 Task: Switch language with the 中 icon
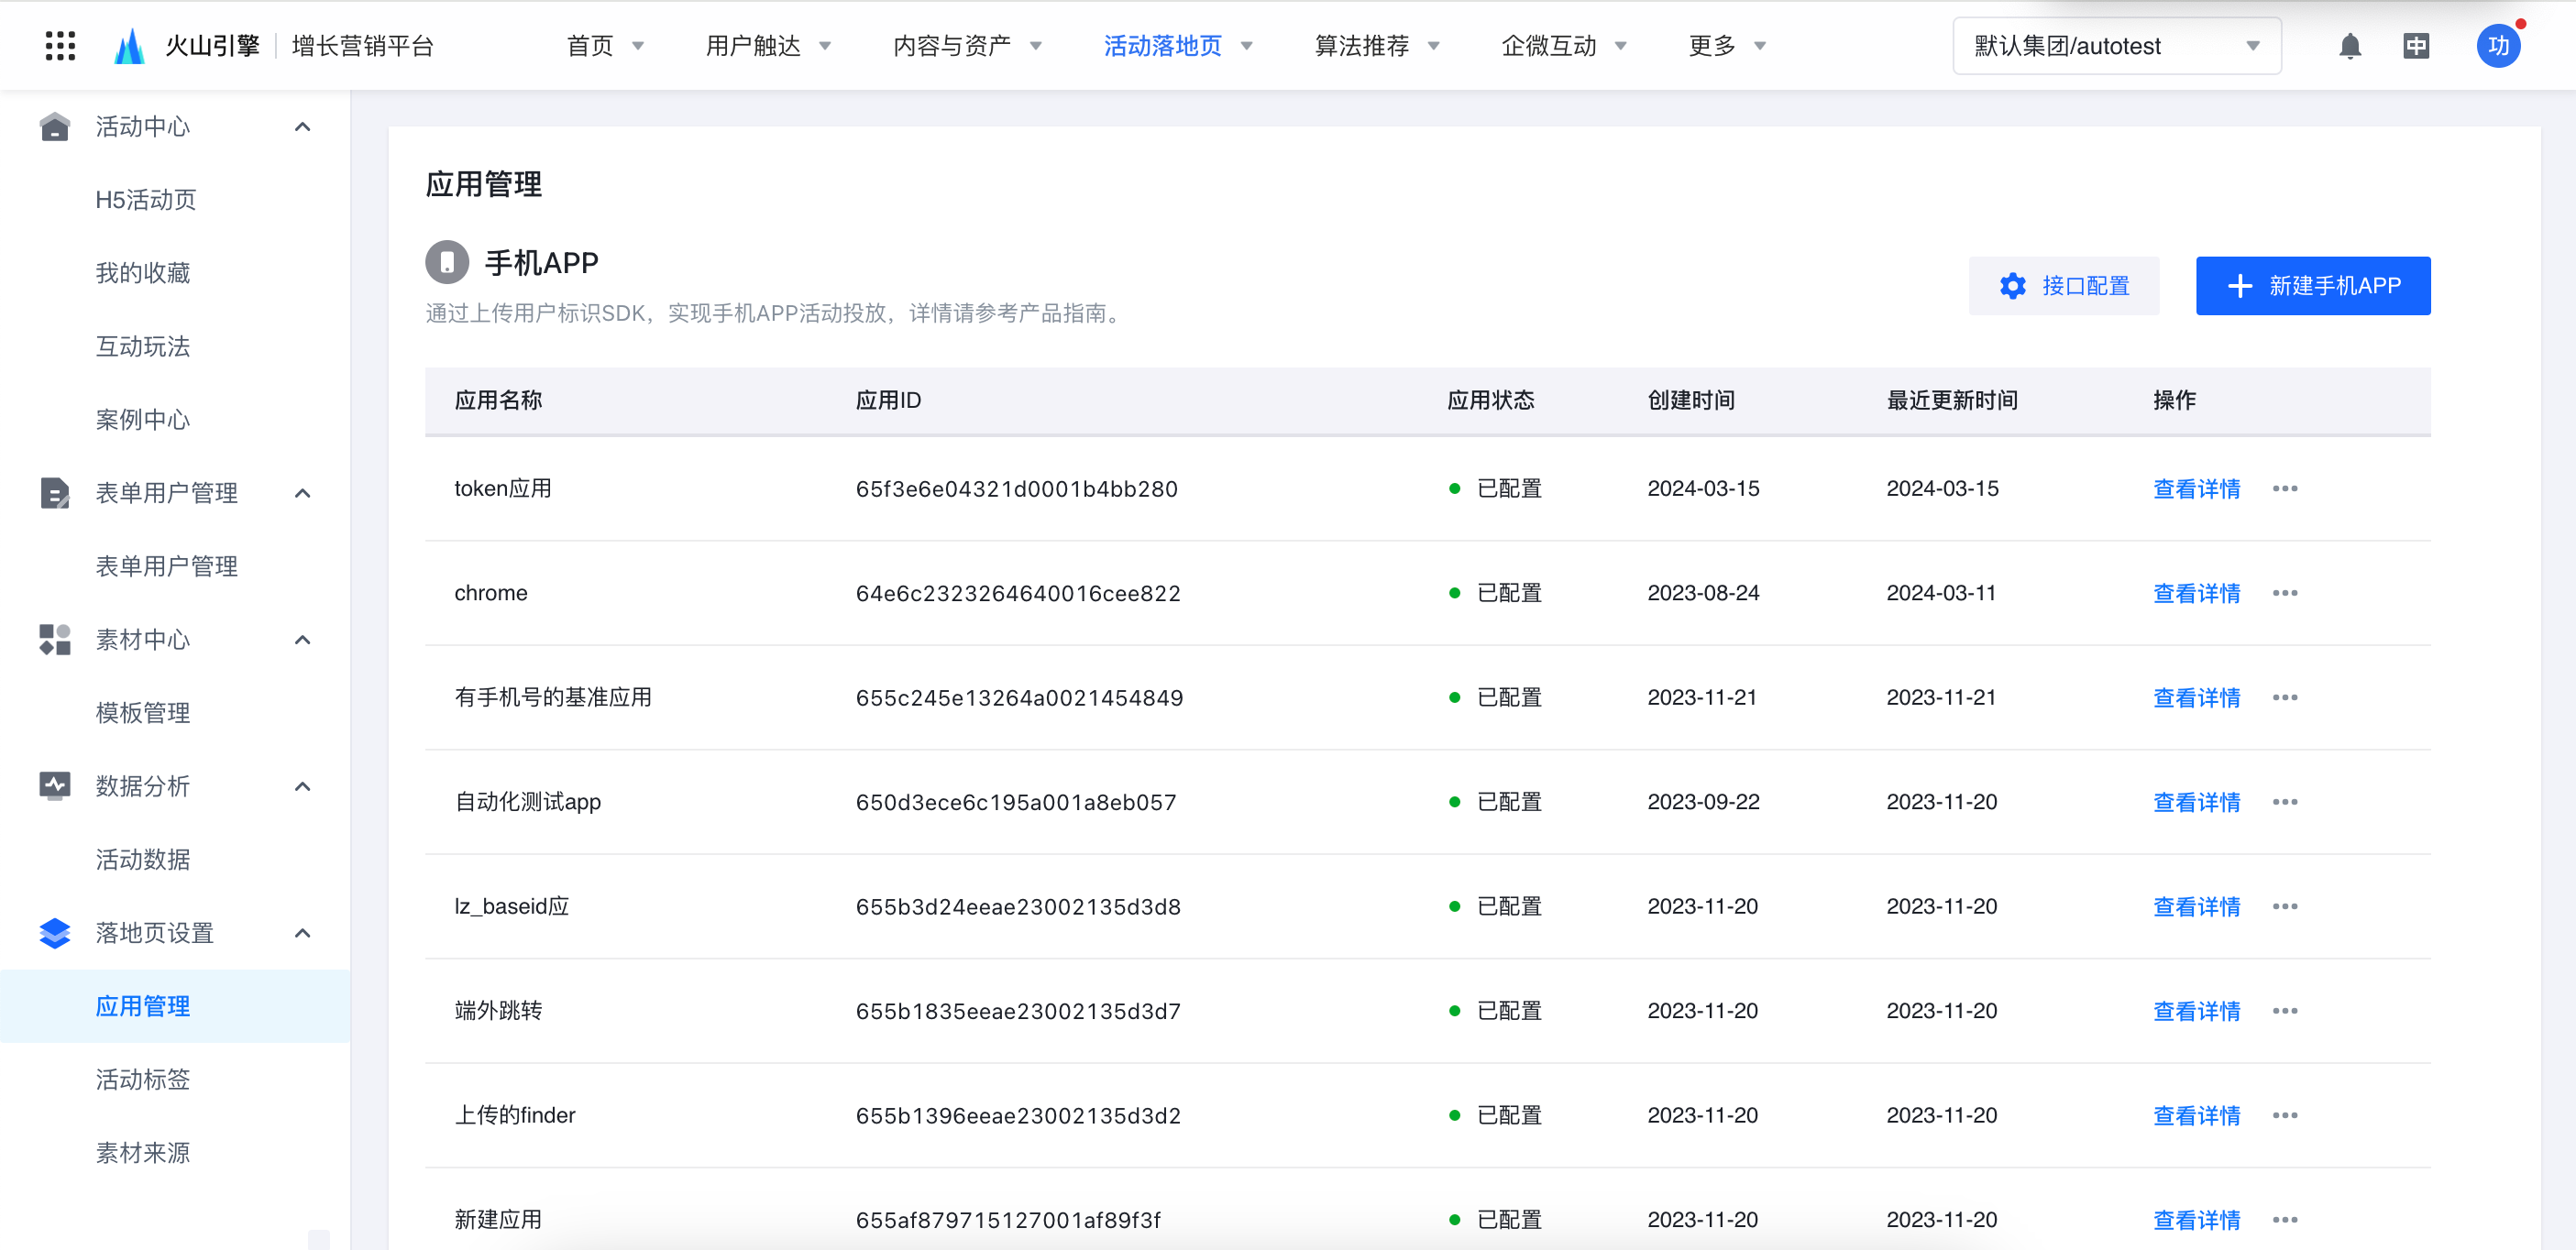2416,46
